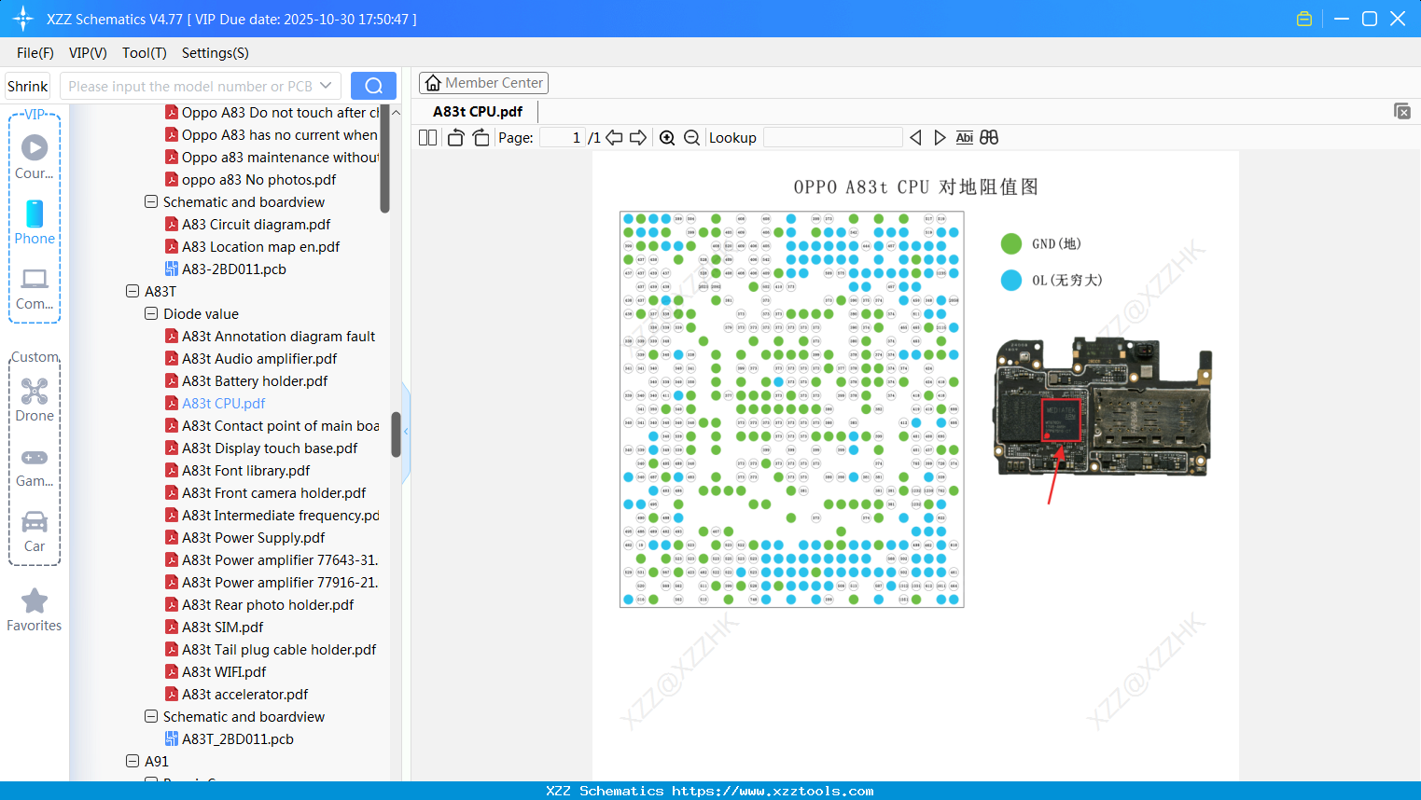Click the panel collapse handle beside tree
The height and width of the screenshot is (800, 1421).
point(406,431)
